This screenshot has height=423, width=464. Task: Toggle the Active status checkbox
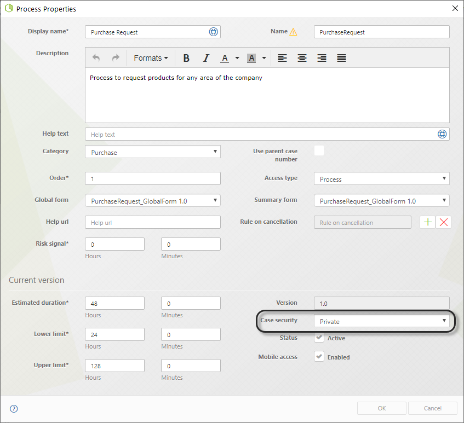coord(319,338)
